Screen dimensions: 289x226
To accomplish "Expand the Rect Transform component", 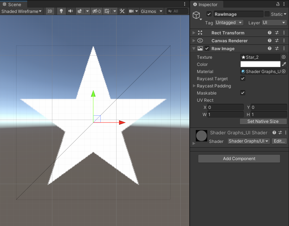I will [x=193, y=33].
